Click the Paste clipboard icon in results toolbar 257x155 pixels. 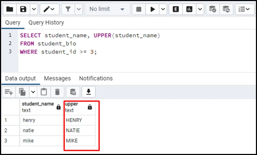click(44, 92)
